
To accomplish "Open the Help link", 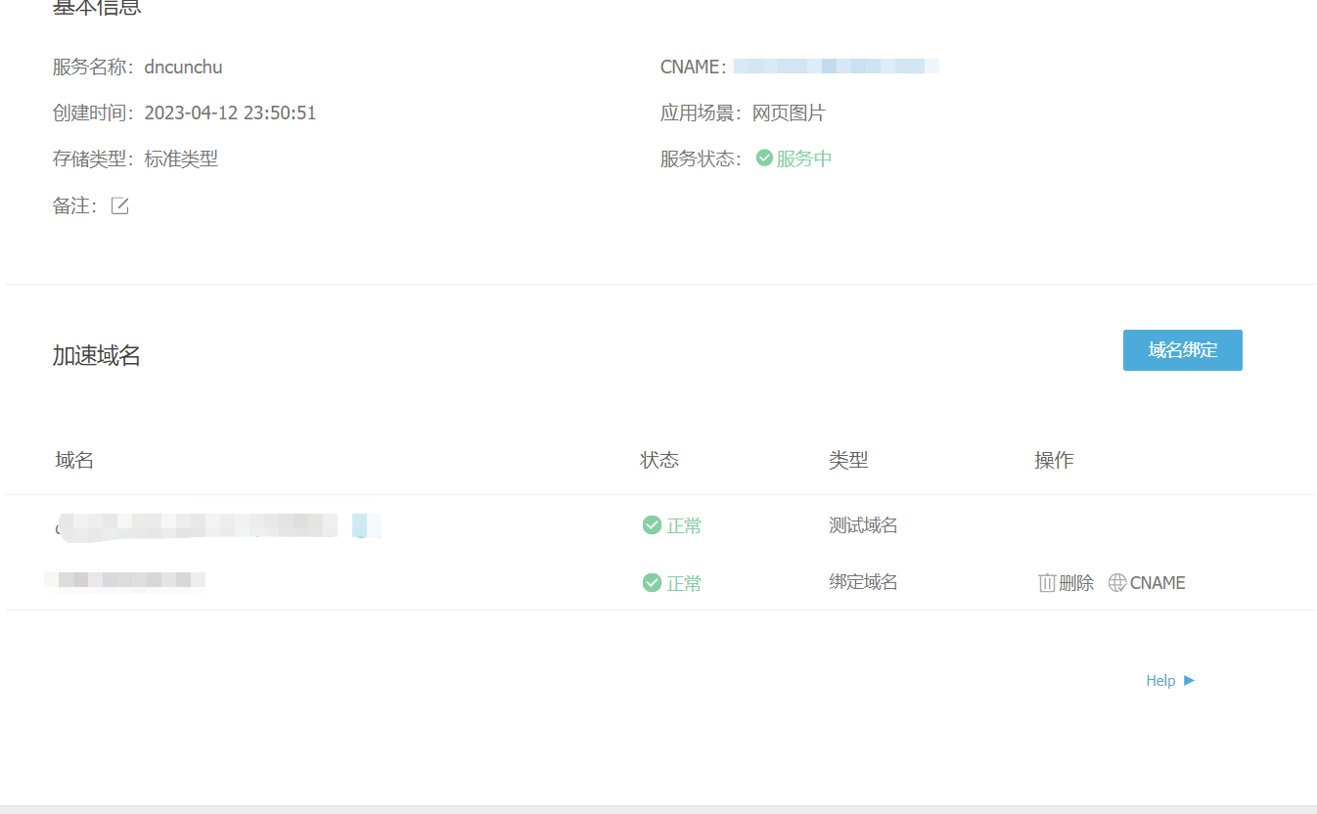I will coord(1160,681).
